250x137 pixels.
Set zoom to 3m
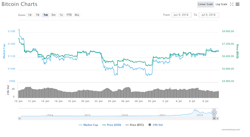point(53,15)
